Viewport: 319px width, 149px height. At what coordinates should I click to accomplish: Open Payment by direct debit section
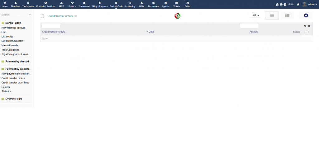point(18,61)
